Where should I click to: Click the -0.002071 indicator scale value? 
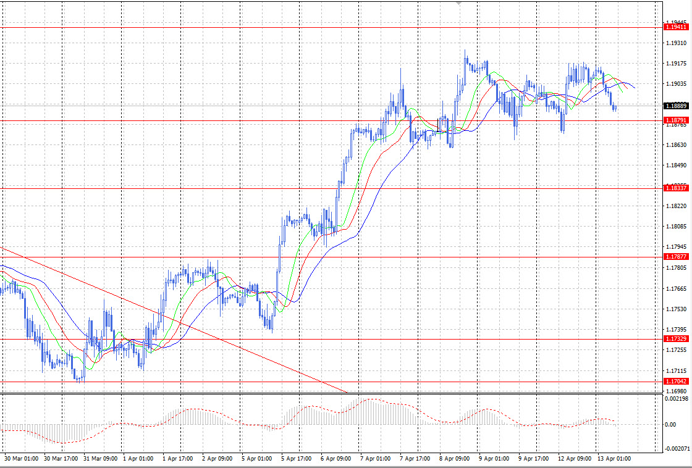[677, 449]
